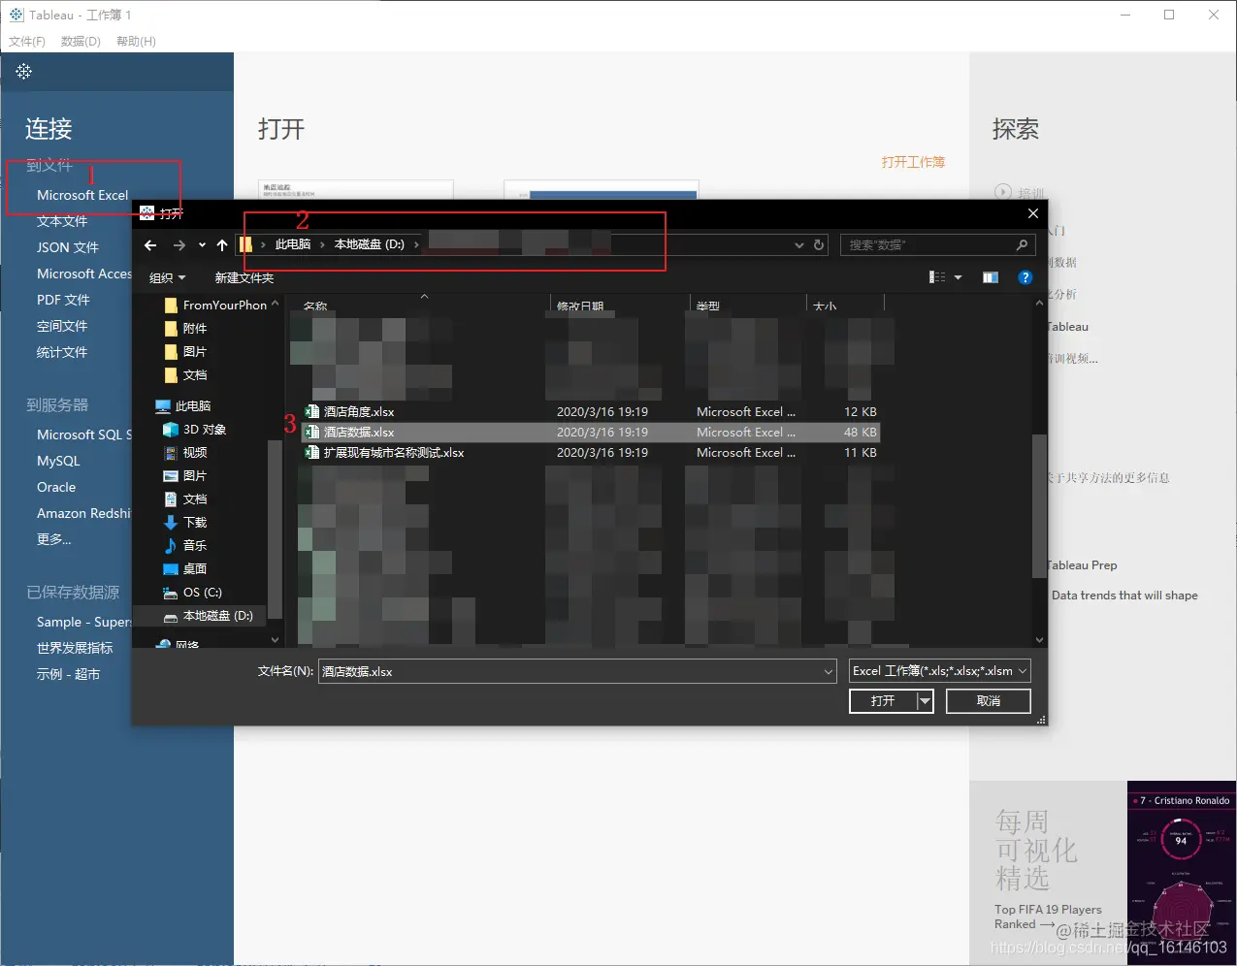Connect to Microsoft Excel
The width and height of the screenshot is (1237, 966).
82,195
